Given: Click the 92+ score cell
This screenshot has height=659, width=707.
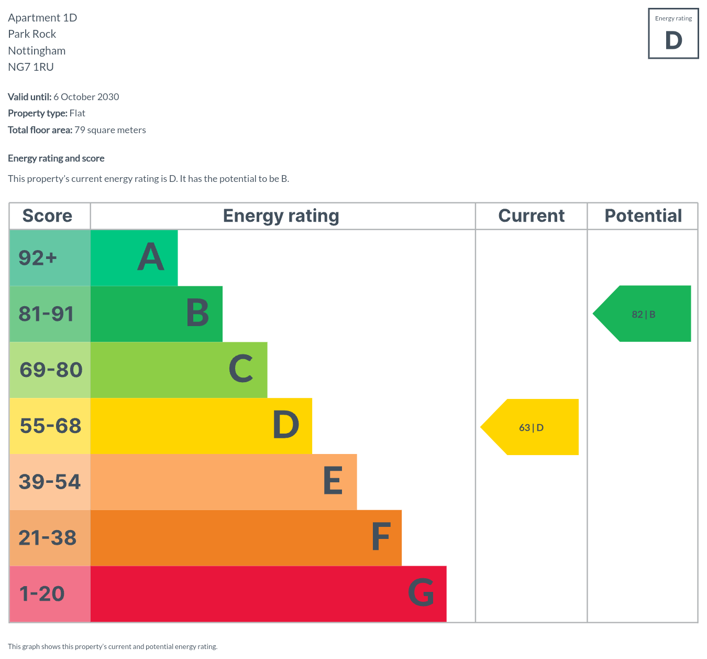Looking at the screenshot, I should pyautogui.click(x=50, y=258).
